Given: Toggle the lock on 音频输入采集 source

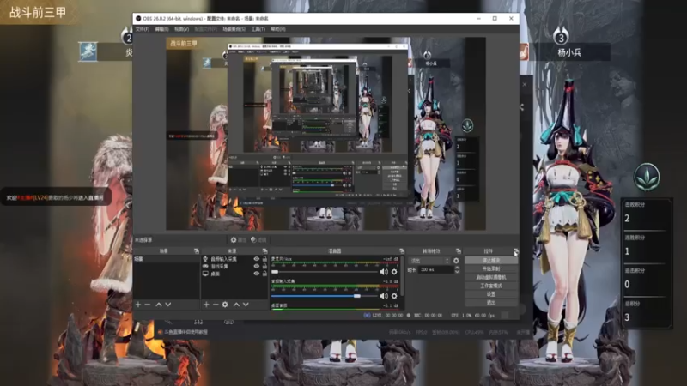Looking at the screenshot, I should (264, 259).
